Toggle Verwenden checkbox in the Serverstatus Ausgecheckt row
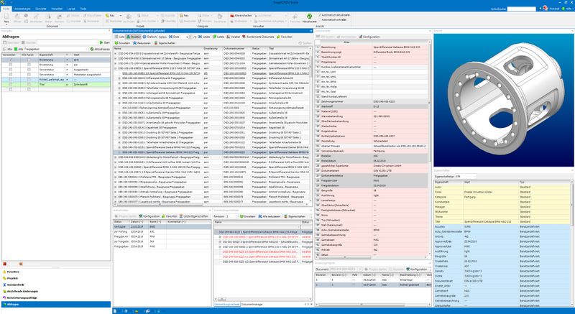 10,69
